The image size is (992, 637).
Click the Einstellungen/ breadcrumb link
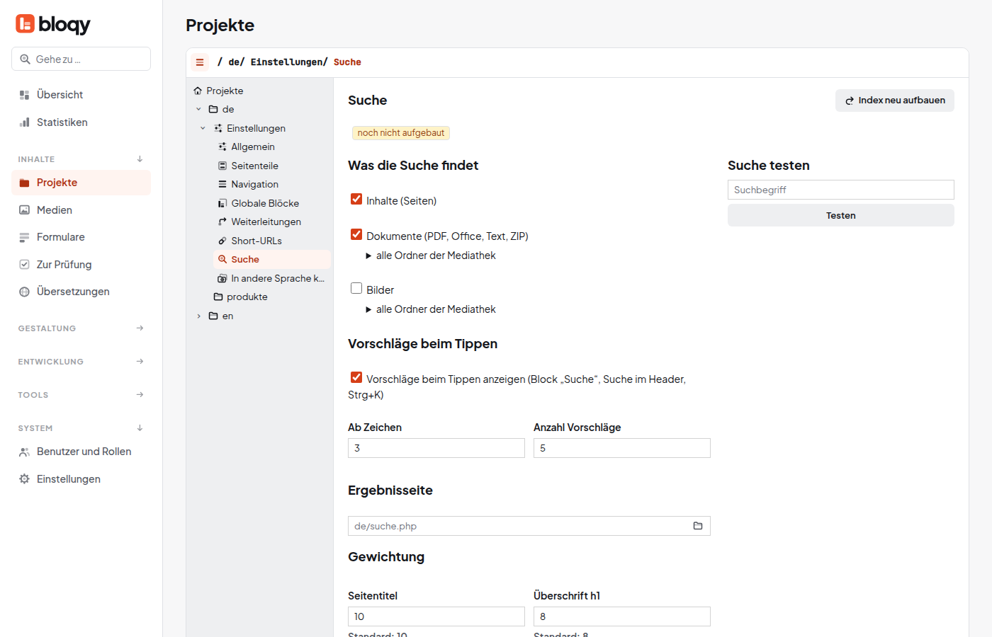pyautogui.click(x=289, y=62)
